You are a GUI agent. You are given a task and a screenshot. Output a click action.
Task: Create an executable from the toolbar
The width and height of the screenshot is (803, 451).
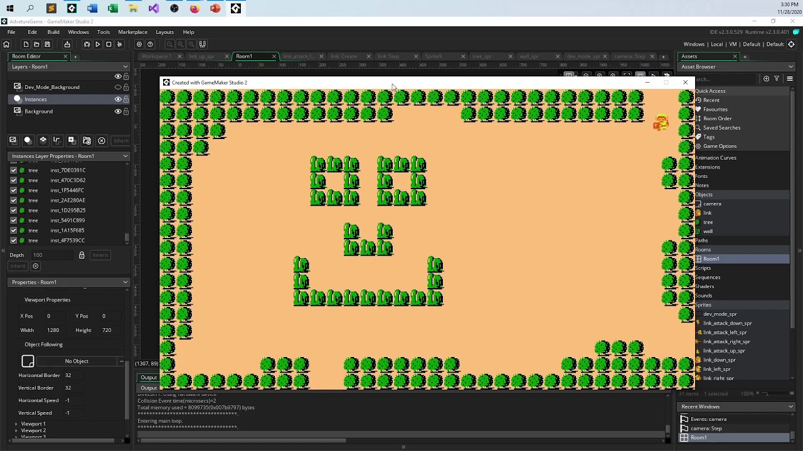click(67, 44)
